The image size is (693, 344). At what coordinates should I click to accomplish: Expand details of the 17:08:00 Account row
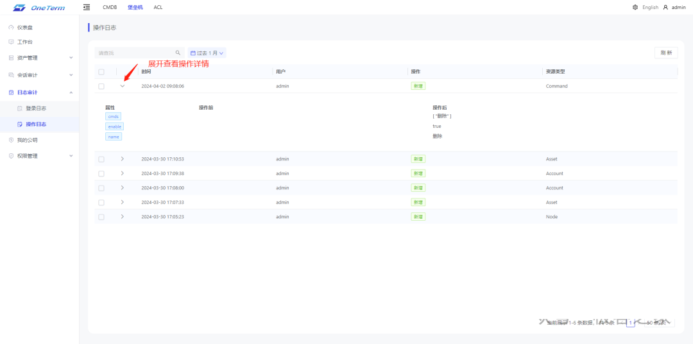123,187
